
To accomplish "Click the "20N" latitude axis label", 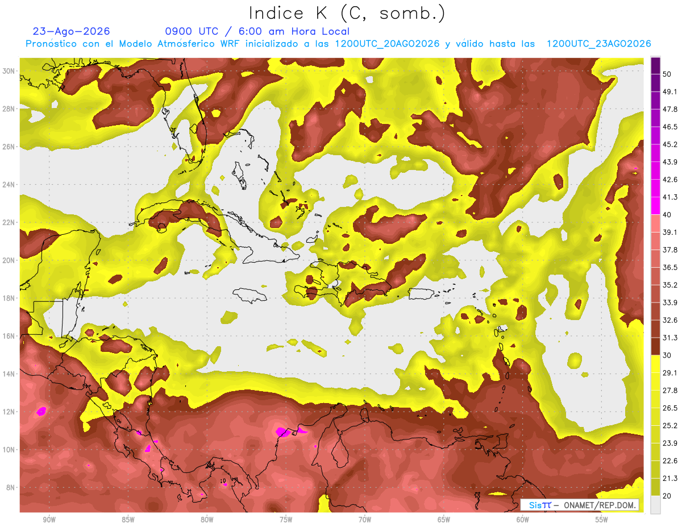I will point(9,260).
